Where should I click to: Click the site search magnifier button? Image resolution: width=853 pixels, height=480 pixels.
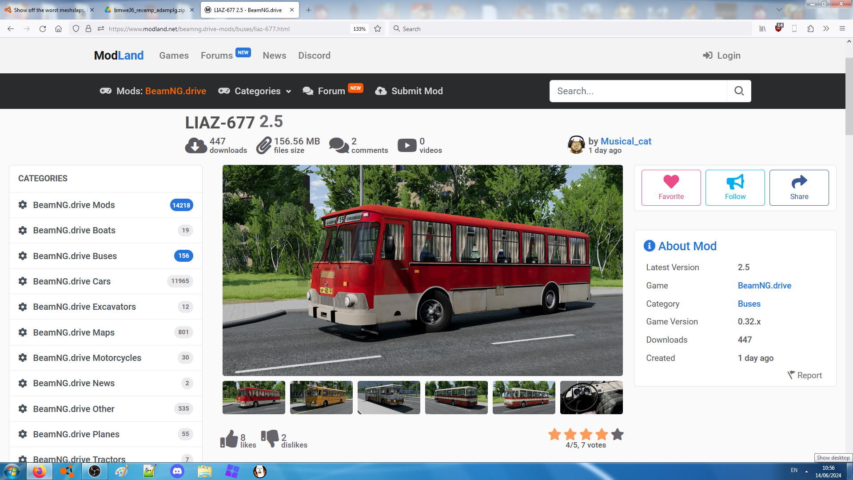(739, 91)
